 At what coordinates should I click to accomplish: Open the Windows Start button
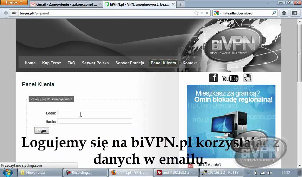coord(7,172)
